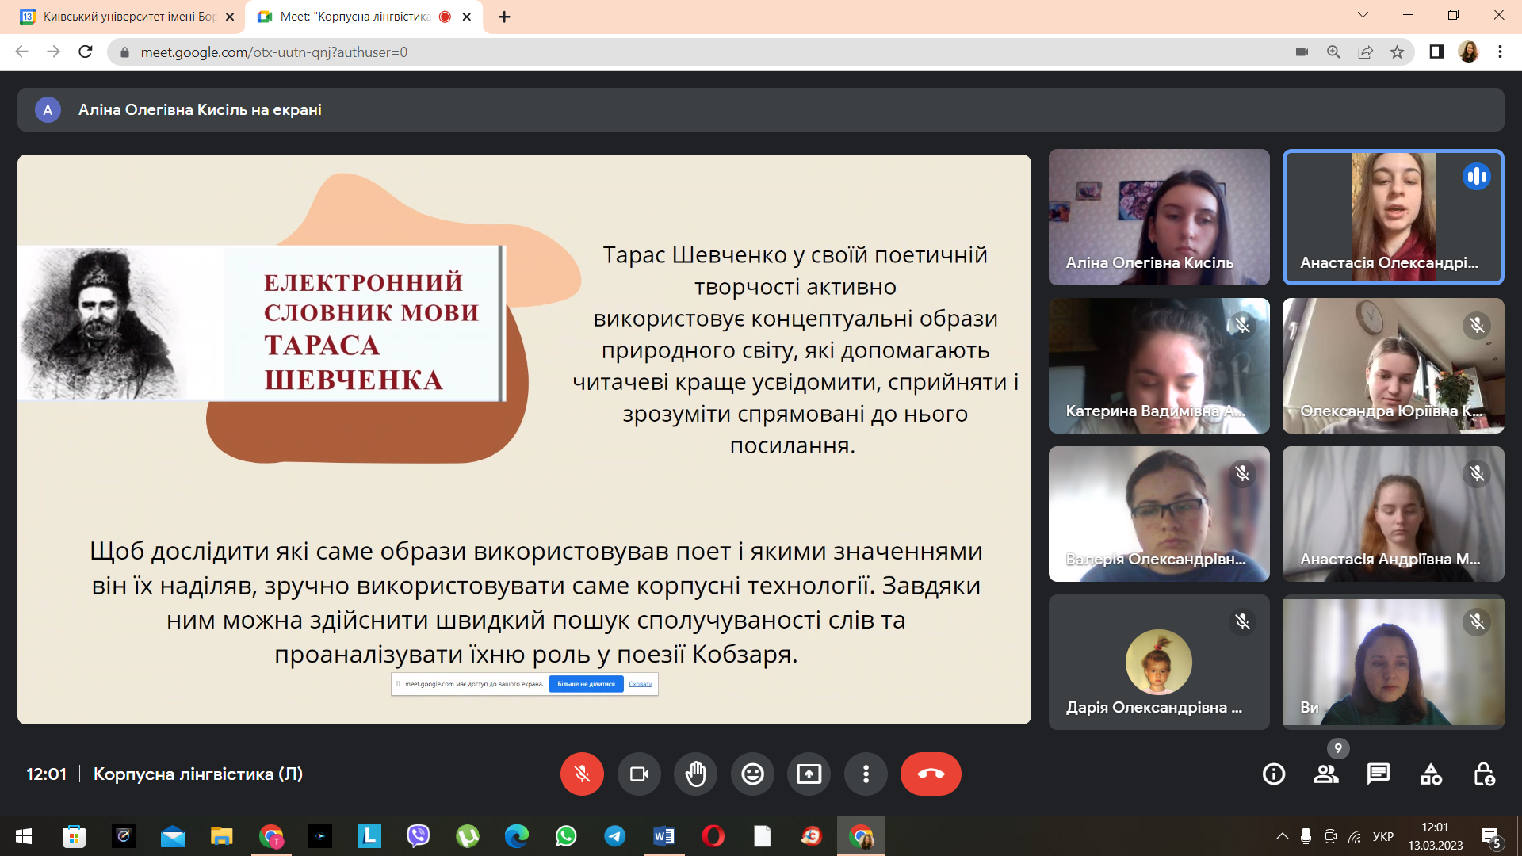Image resolution: width=1522 pixels, height=856 pixels.
Task: Click the Present now screen share icon
Action: 809,774
